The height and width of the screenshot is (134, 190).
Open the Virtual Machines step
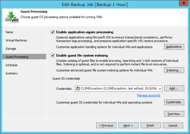[16, 40]
